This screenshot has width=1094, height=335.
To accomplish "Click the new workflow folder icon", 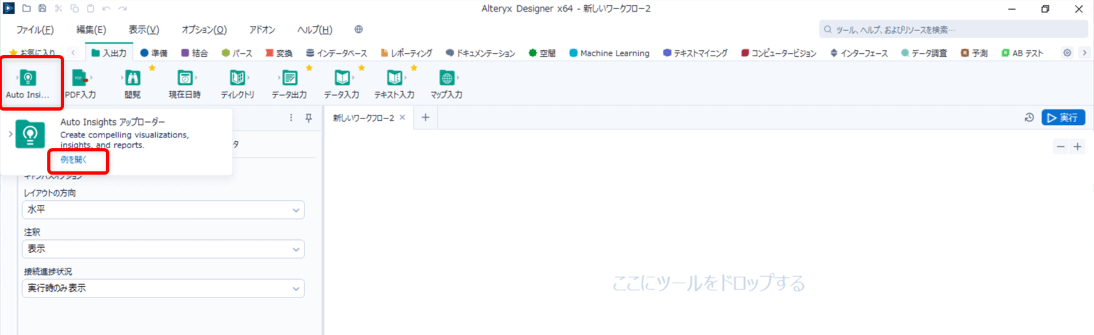I will tap(26, 8).
